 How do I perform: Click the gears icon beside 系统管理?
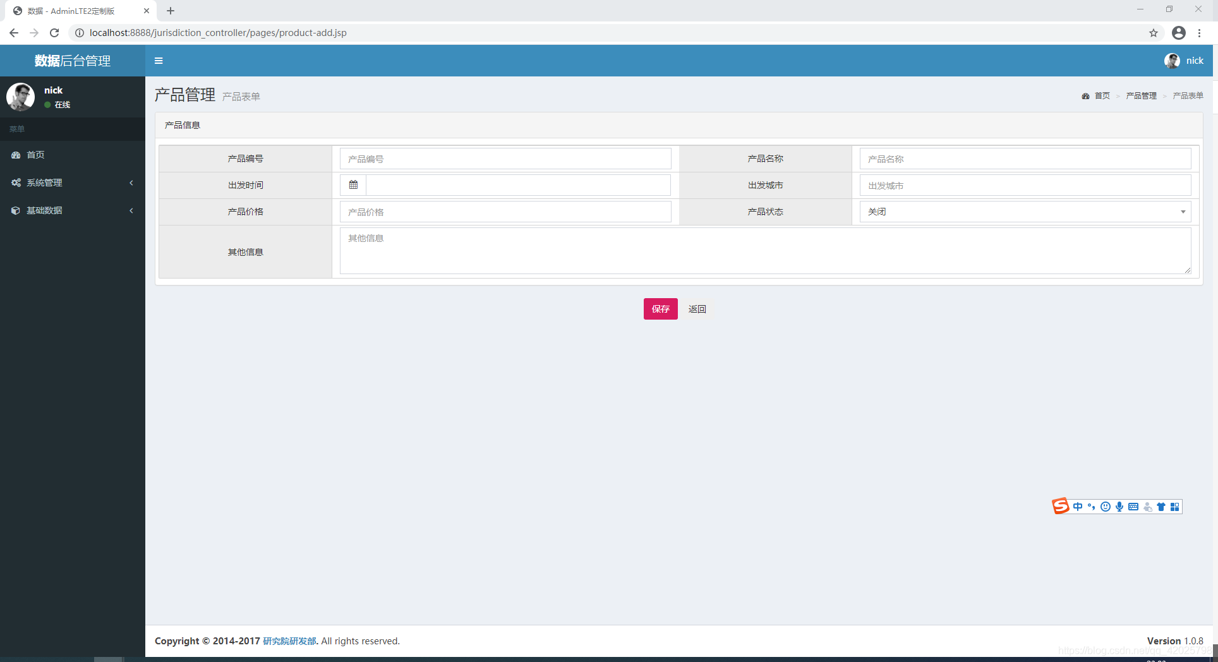tap(16, 183)
